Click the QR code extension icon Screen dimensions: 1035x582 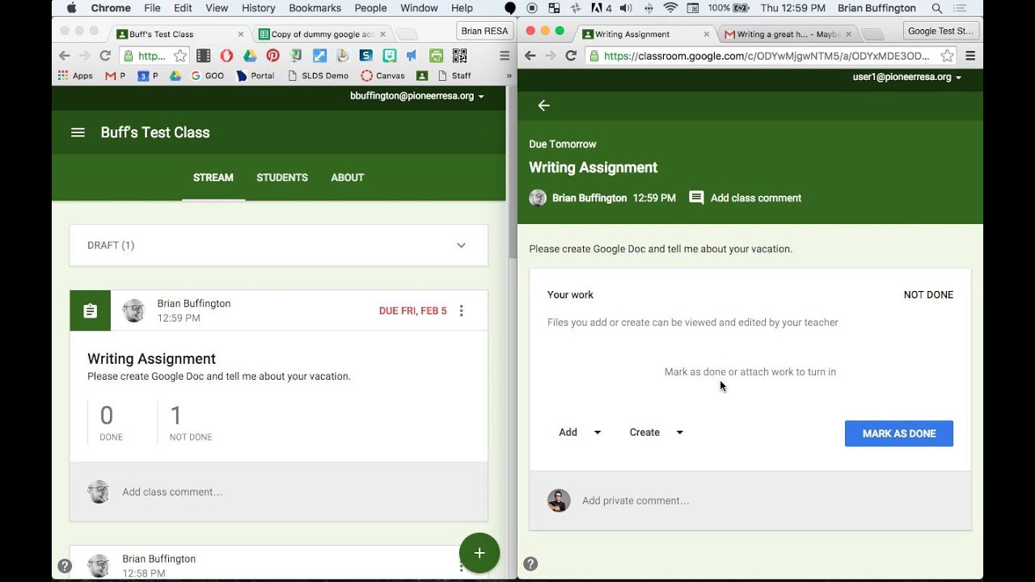click(x=459, y=56)
